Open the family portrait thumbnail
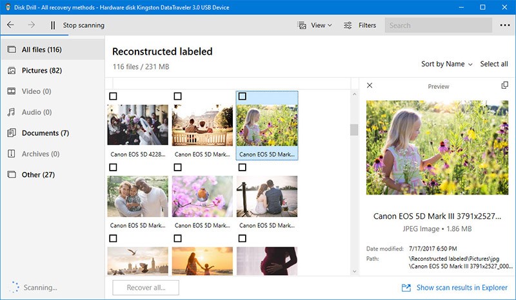Image resolution: width=516 pixels, height=300 pixels. point(137,196)
